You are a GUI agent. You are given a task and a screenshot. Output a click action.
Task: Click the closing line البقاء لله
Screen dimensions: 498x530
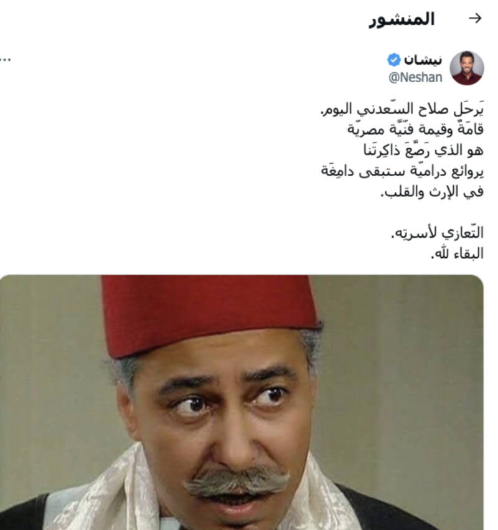point(457,253)
